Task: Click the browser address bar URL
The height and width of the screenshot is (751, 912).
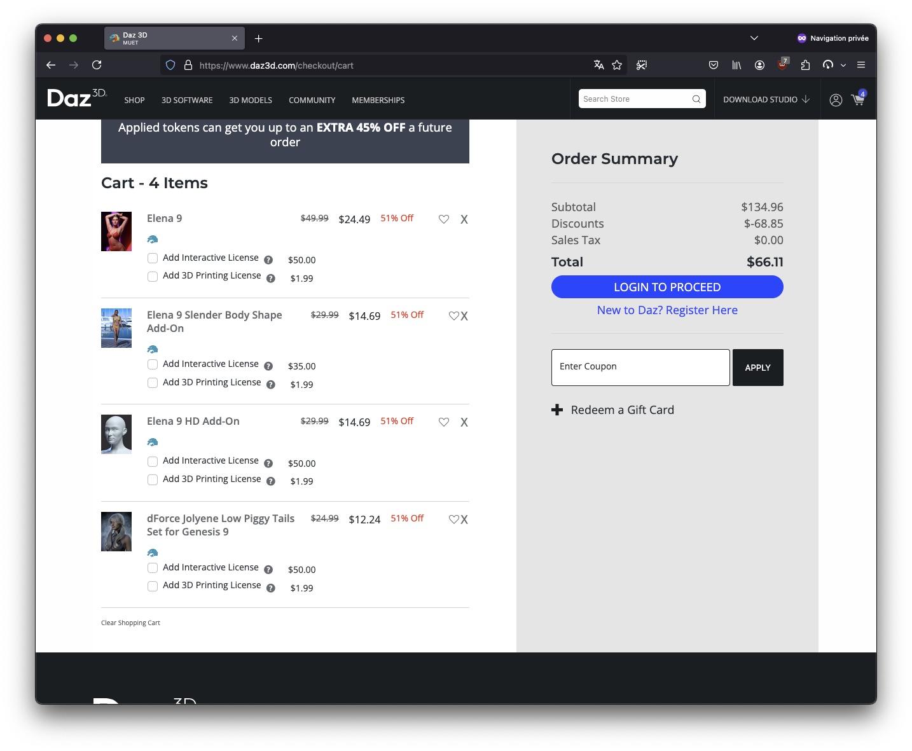Action: pyautogui.click(x=276, y=65)
